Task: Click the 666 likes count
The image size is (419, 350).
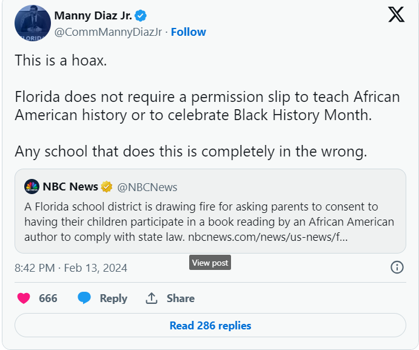Action: coord(48,298)
